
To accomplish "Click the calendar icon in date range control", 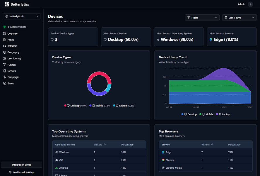I will tap(226, 18).
